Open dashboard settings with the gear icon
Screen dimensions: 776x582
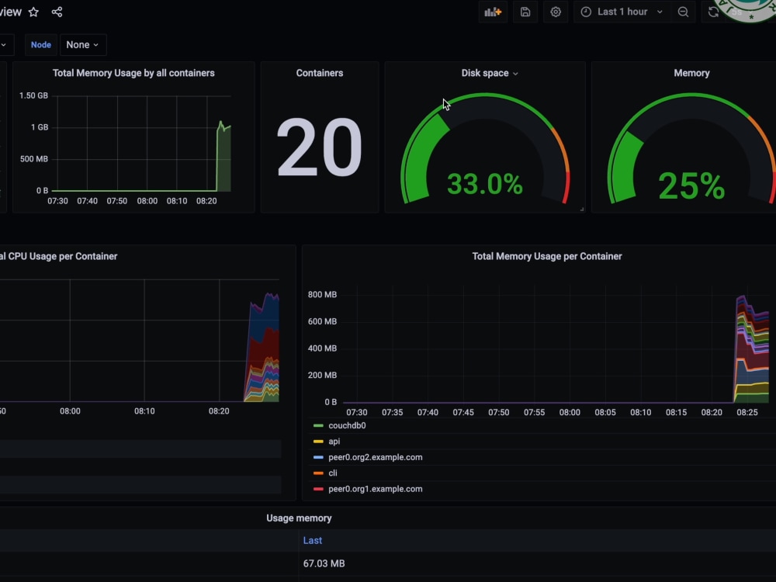click(x=556, y=12)
